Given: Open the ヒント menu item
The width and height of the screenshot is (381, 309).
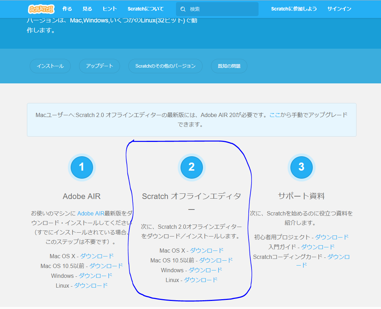Looking at the screenshot, I should [110, 9].
